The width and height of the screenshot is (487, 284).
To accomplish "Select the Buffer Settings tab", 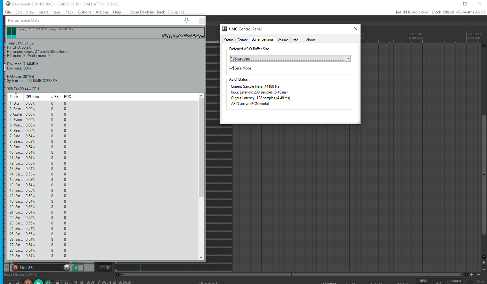I will click(263, 39).
